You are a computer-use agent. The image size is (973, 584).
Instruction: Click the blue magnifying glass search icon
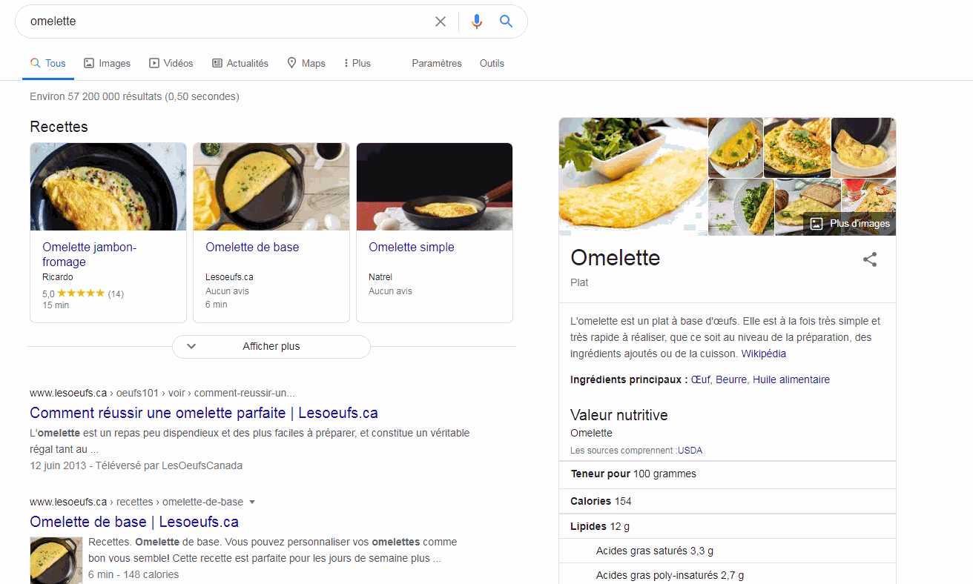tap(507, 21)
